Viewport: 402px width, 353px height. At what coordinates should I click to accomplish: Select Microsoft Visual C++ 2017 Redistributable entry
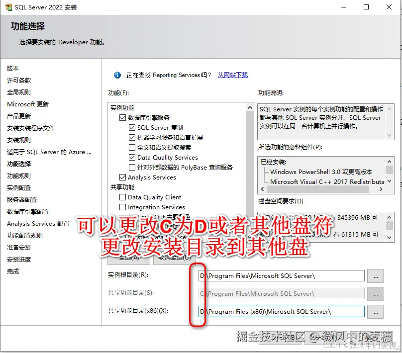[x=327, y=181]
